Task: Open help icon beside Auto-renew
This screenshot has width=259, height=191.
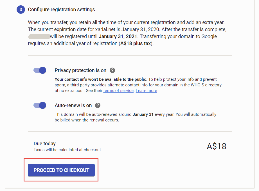Action: (98, 105)
